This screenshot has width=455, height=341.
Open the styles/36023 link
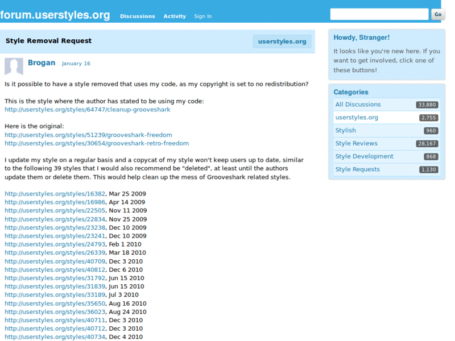(55, 312)
